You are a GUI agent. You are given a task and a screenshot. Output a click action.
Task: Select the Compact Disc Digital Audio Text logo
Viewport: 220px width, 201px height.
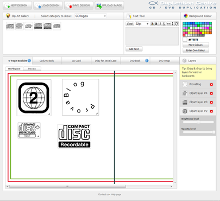pyautogui.click(x=29, y=130)
